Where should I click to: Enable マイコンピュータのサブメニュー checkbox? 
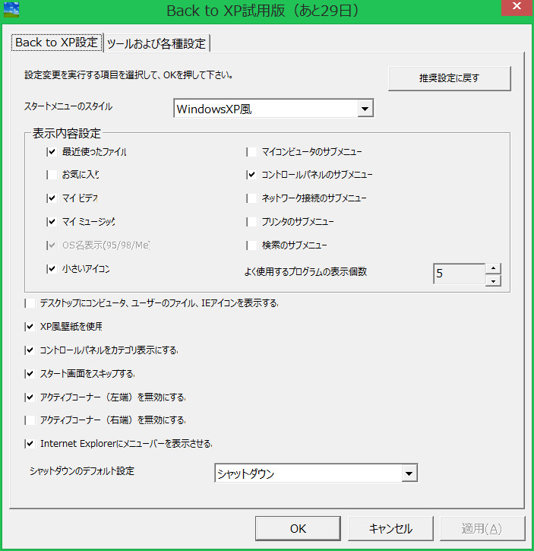tap(251, 152)
